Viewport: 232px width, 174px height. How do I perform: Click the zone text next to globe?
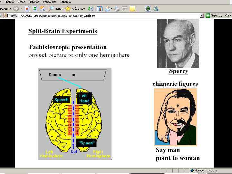206,170
